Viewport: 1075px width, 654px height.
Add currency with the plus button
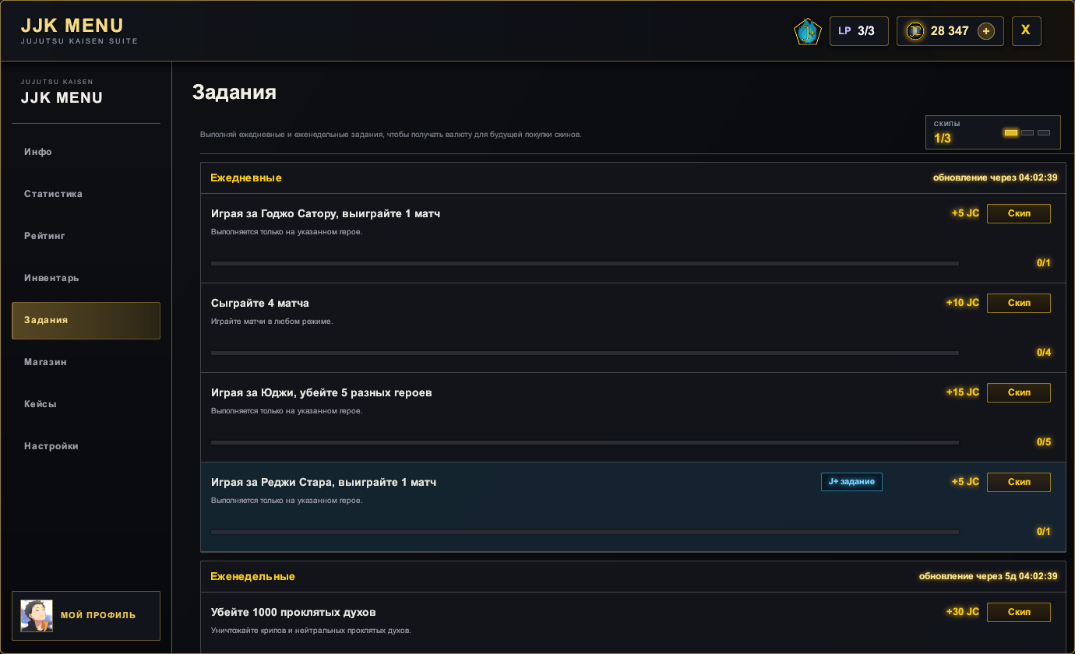point(986,31)
